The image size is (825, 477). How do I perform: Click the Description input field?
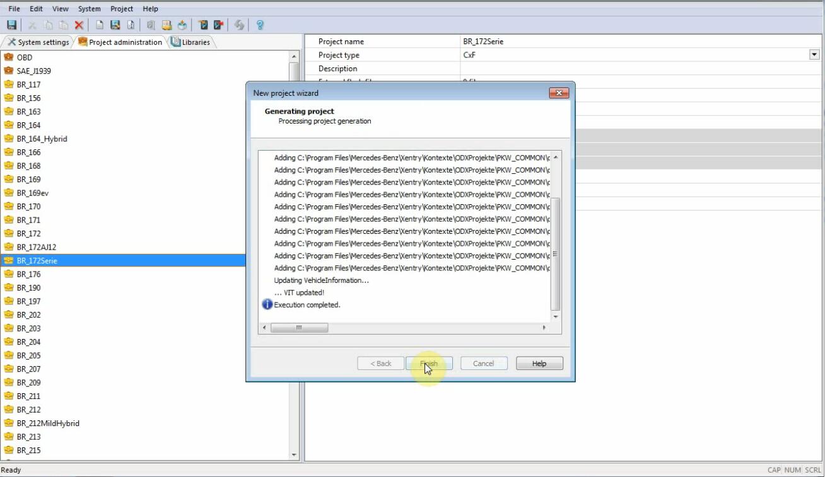tap(637, 69)
